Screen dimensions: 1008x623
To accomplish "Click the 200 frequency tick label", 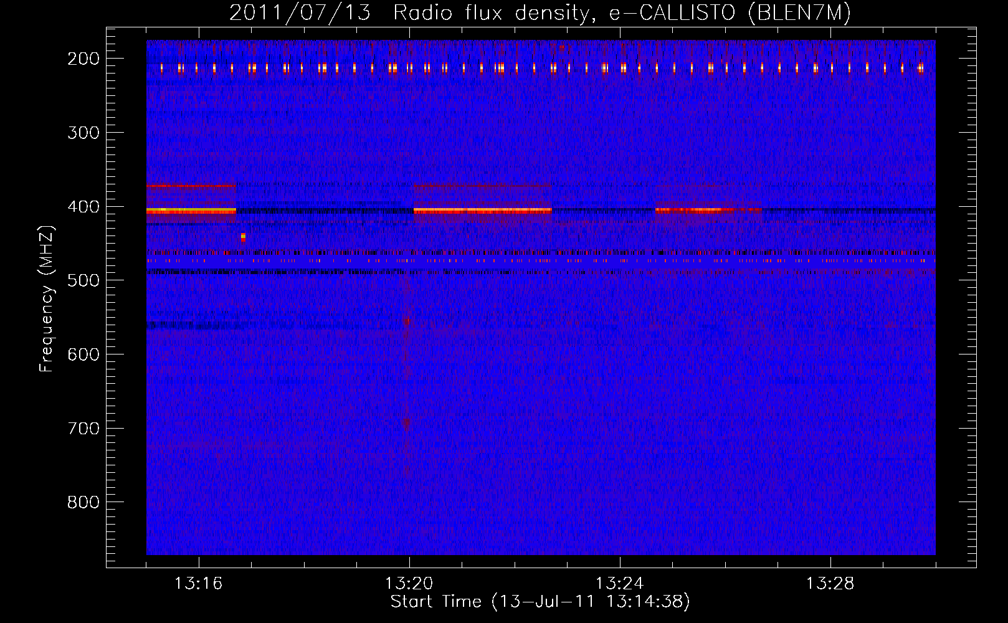I will pyautogui.click(x=83, y=59).
